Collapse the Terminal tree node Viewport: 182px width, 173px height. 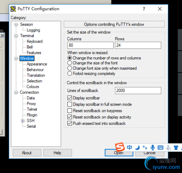[16, 36]
